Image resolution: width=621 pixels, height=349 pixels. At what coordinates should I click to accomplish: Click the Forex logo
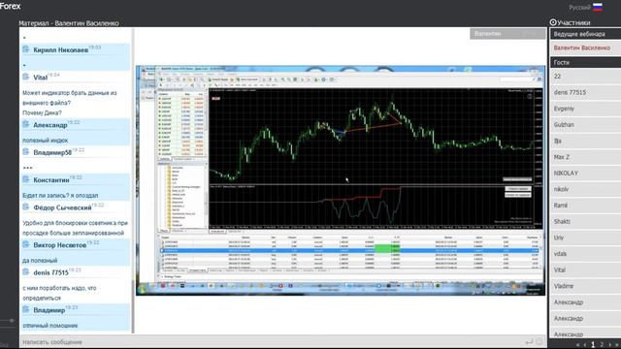11,6
